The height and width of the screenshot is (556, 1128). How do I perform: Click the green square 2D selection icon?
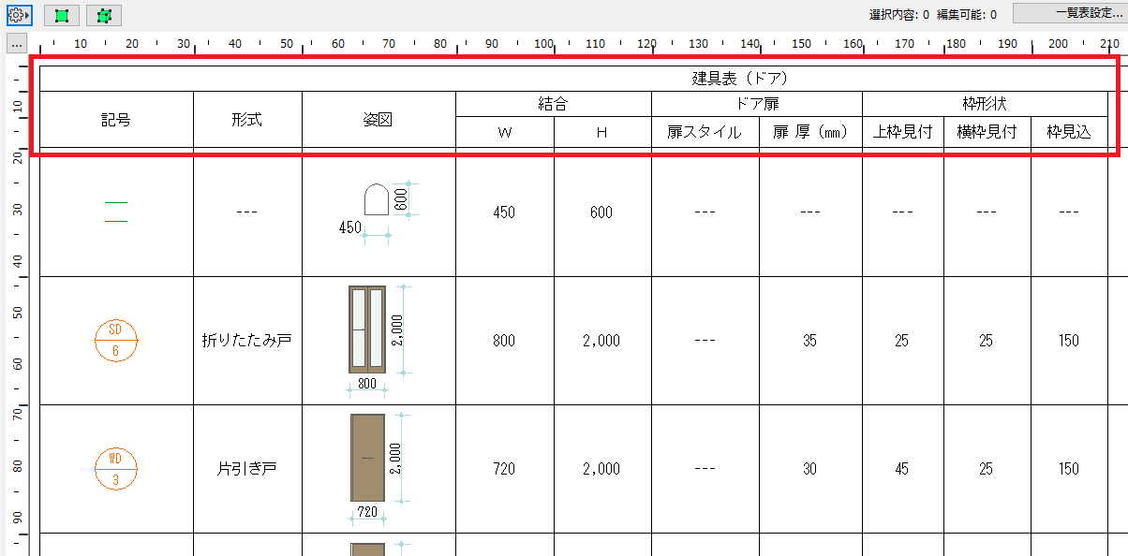pos(62,15)
